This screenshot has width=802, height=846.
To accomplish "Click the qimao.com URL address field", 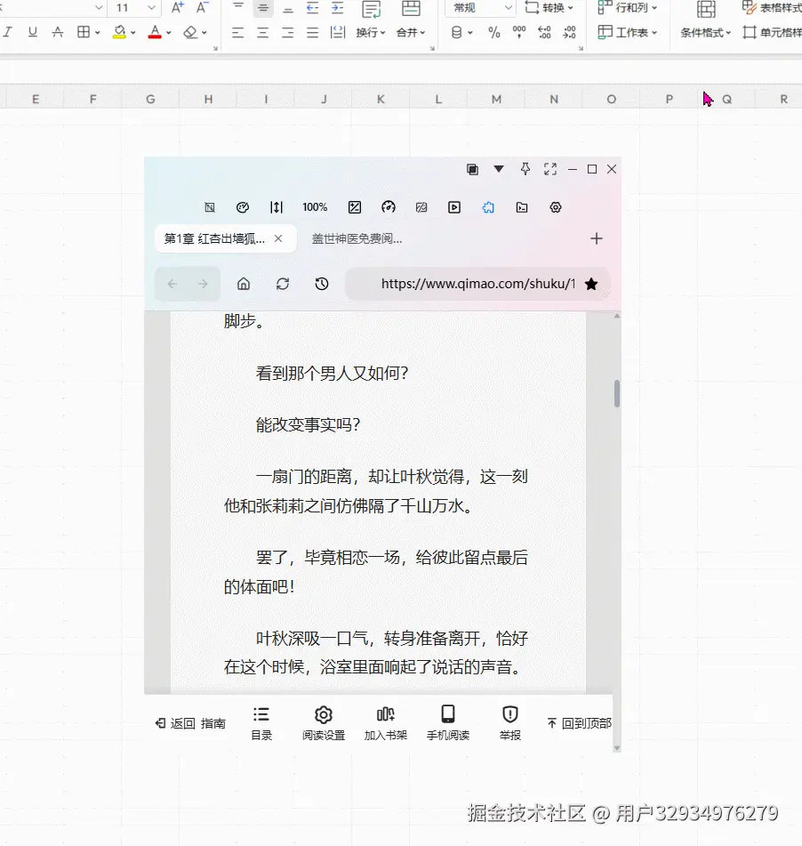I will pyautogui.click(x=477, y=284).
